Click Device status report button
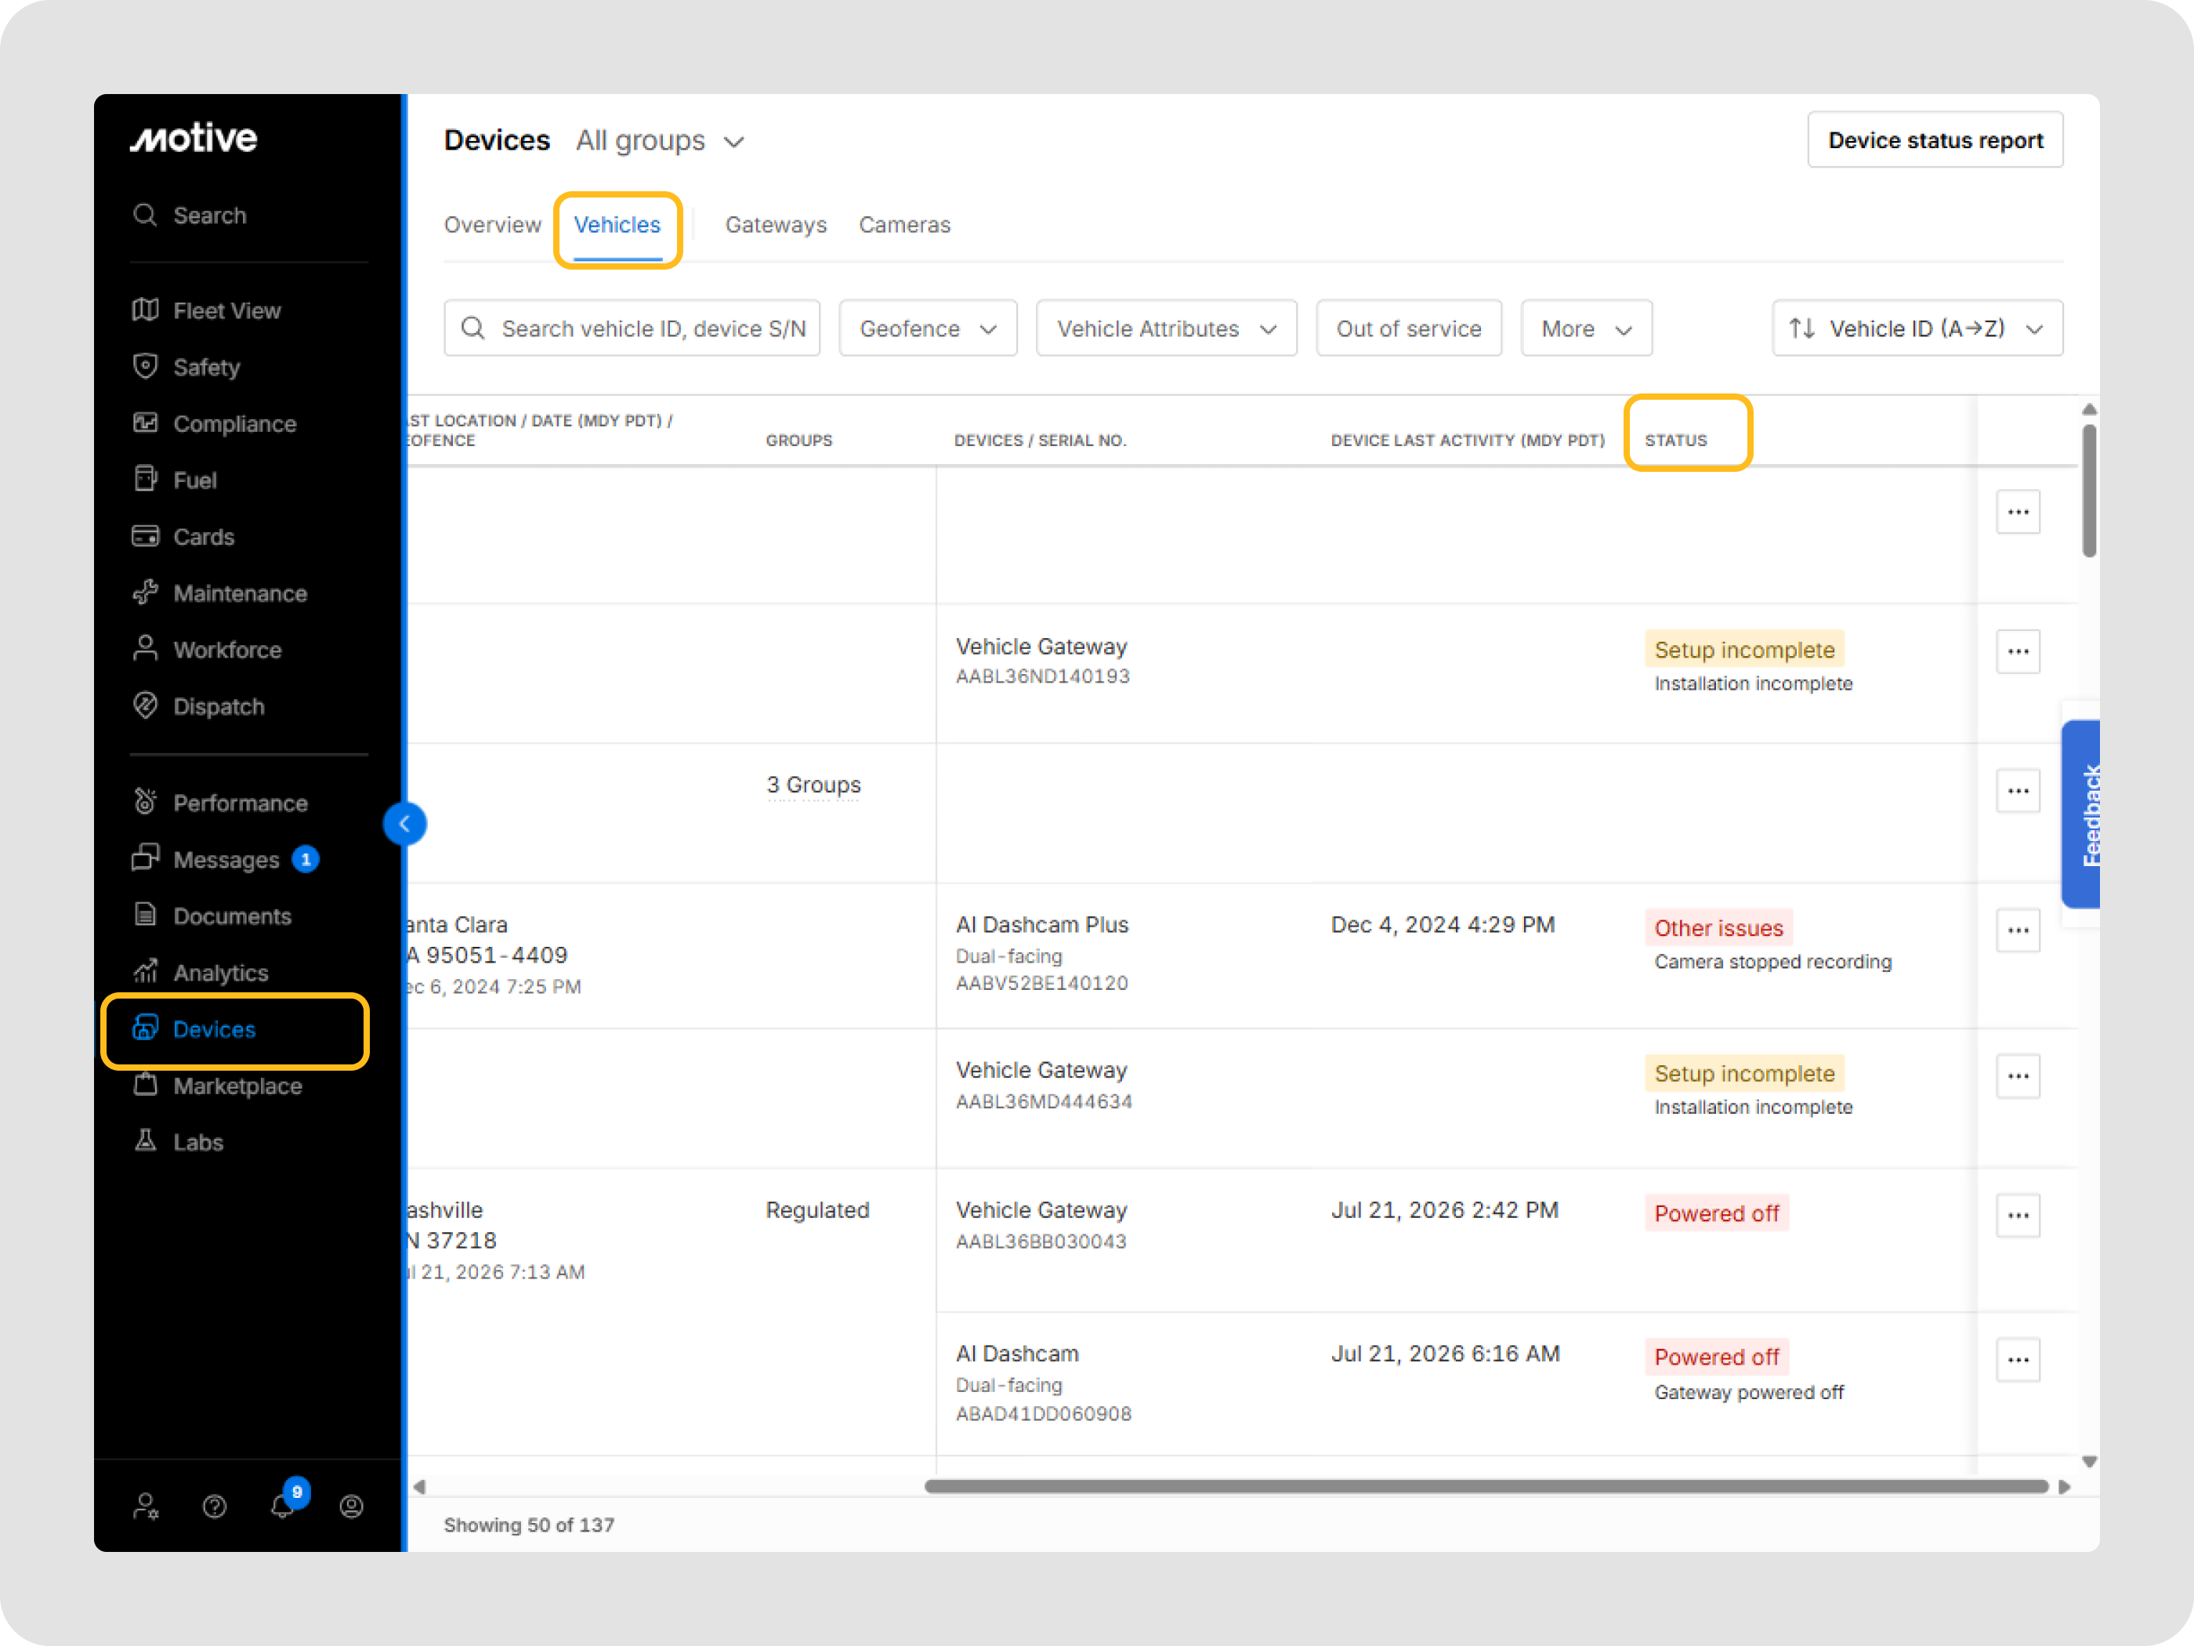 click(x=1934, y=140)
